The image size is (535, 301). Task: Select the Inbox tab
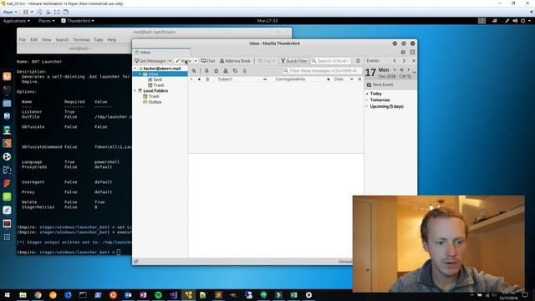tap(161, 52)
